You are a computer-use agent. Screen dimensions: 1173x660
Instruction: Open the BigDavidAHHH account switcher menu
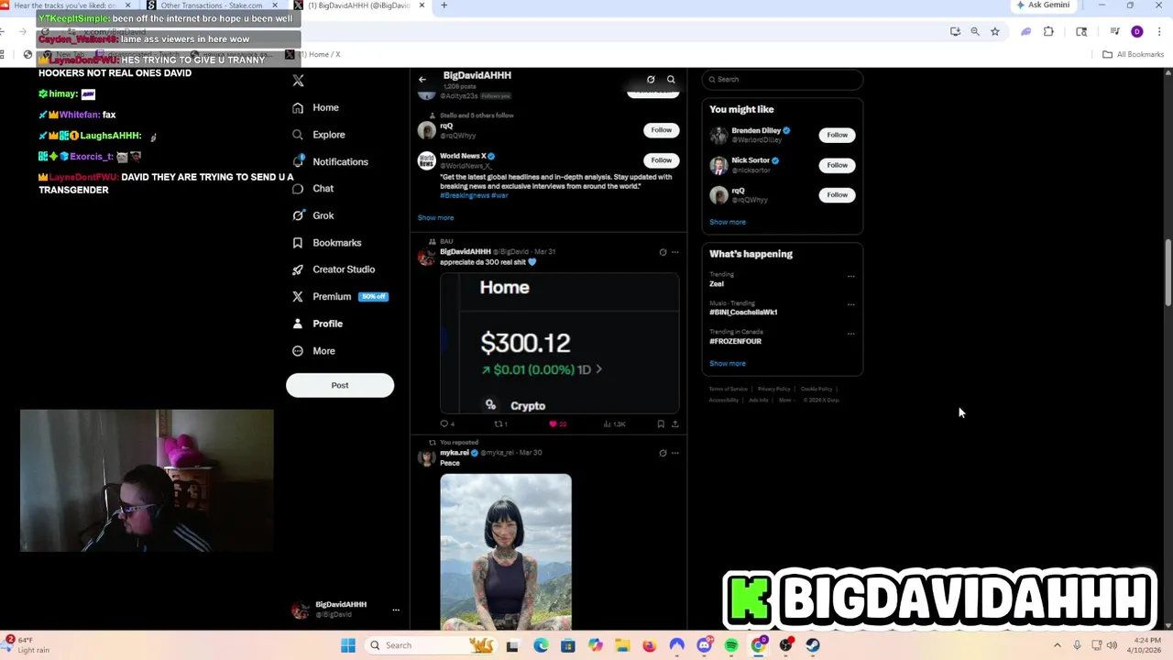[x=345, y=609]
